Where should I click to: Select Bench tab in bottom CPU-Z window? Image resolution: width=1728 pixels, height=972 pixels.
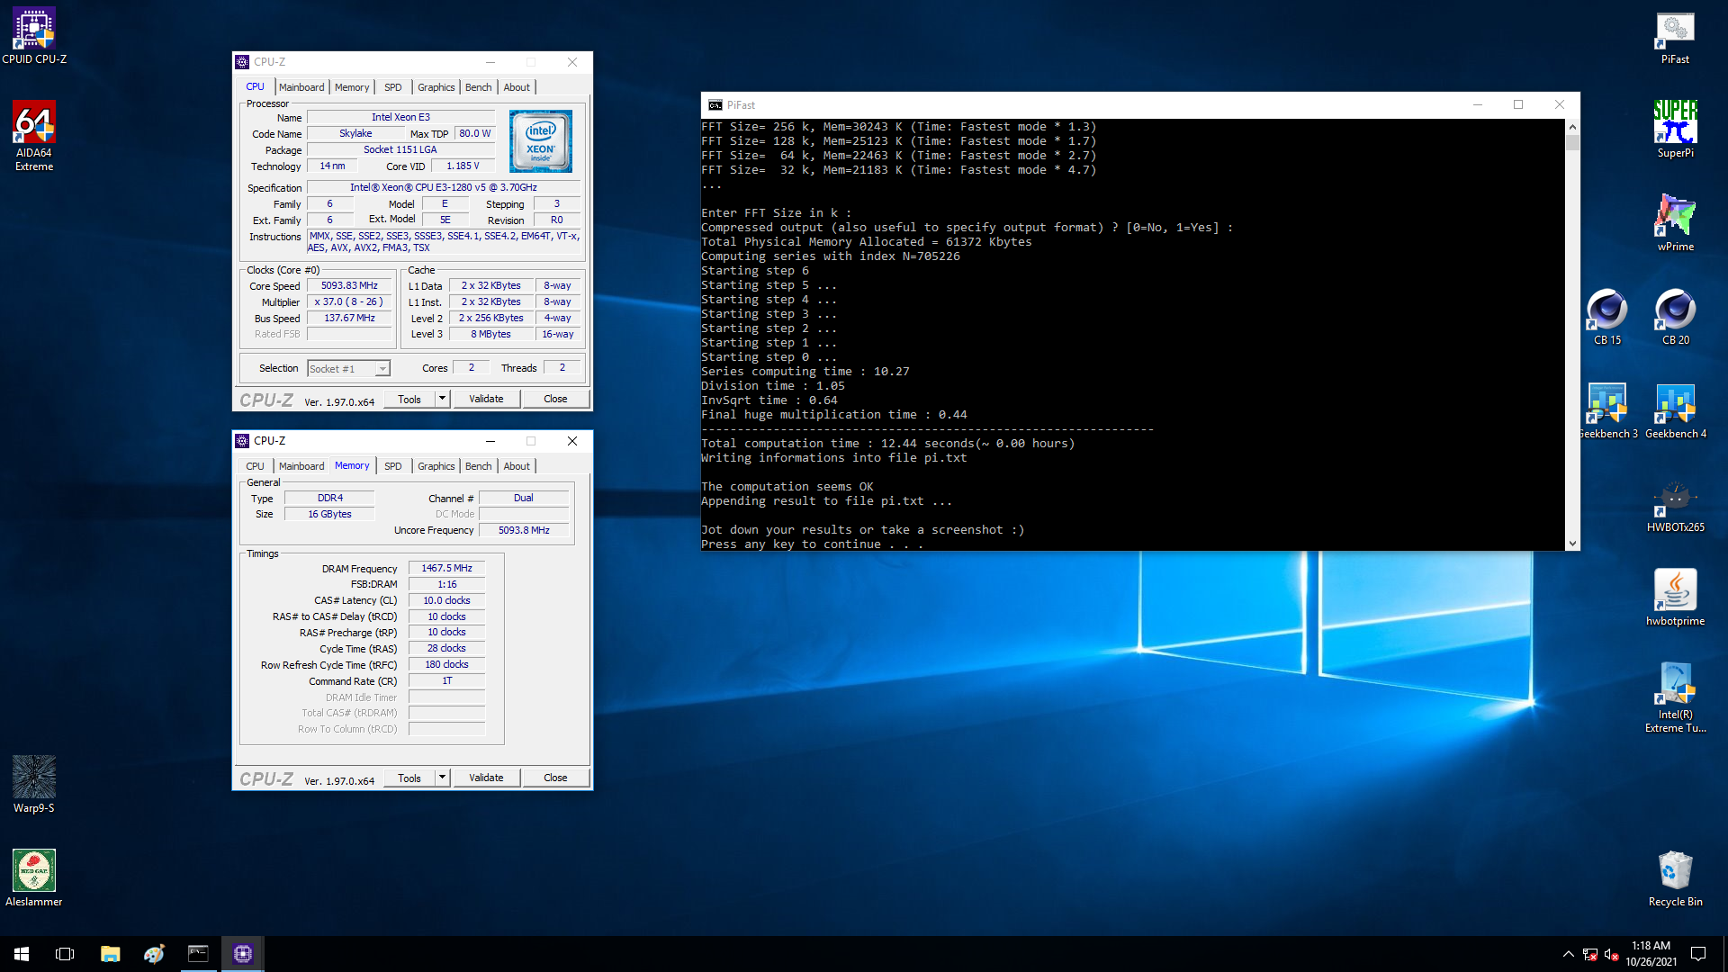click(478, 466)
